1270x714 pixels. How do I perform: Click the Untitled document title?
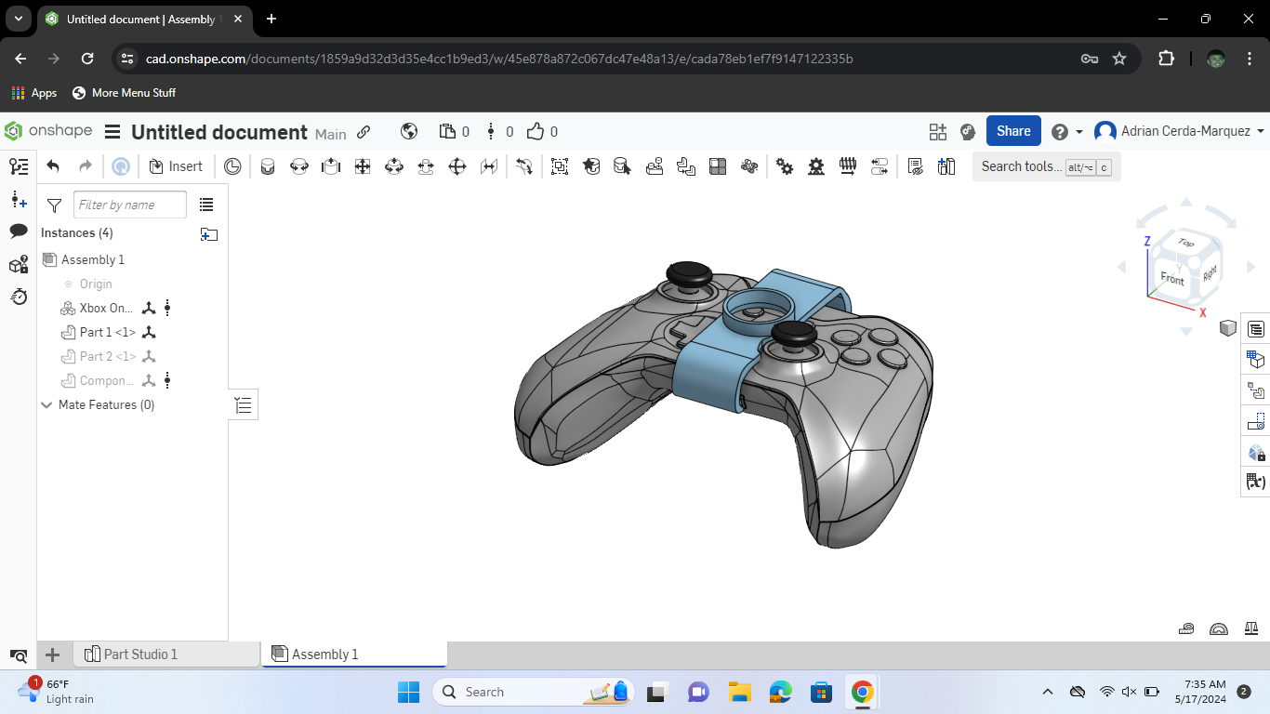219,132
